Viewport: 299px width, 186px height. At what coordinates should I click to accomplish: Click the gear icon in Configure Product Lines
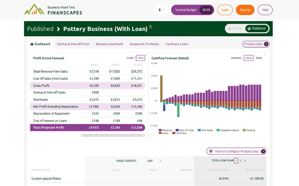click(211, 151)
